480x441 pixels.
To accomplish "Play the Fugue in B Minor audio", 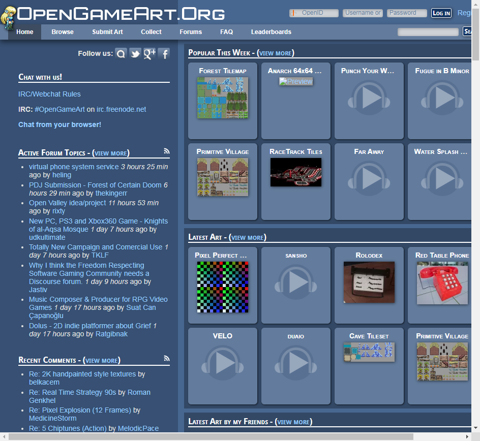I will point(442,98).
